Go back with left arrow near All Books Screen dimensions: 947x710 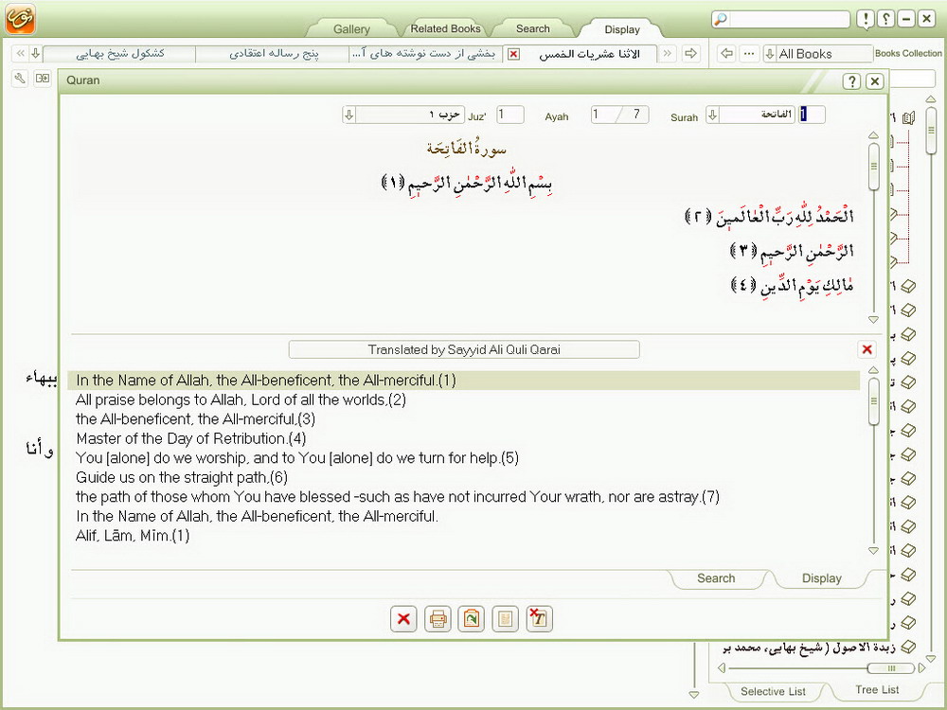(x=726, y=53)
